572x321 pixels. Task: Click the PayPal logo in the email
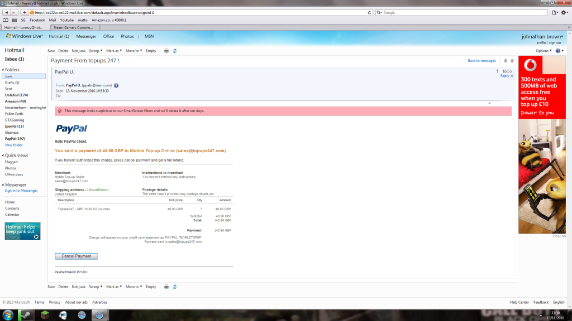71,129
